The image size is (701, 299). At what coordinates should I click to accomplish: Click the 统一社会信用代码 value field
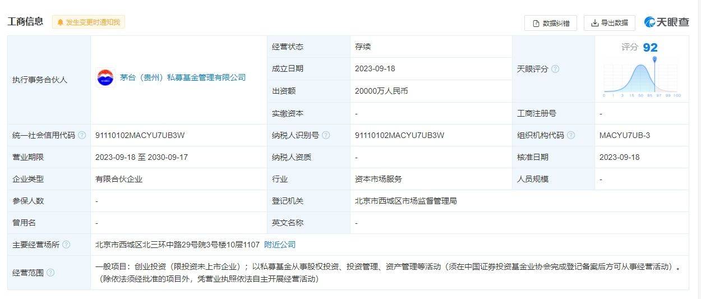(140, 135)
